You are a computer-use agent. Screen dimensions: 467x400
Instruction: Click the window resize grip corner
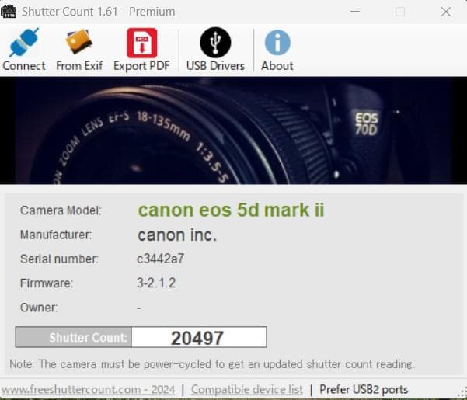tap(463, 392)
